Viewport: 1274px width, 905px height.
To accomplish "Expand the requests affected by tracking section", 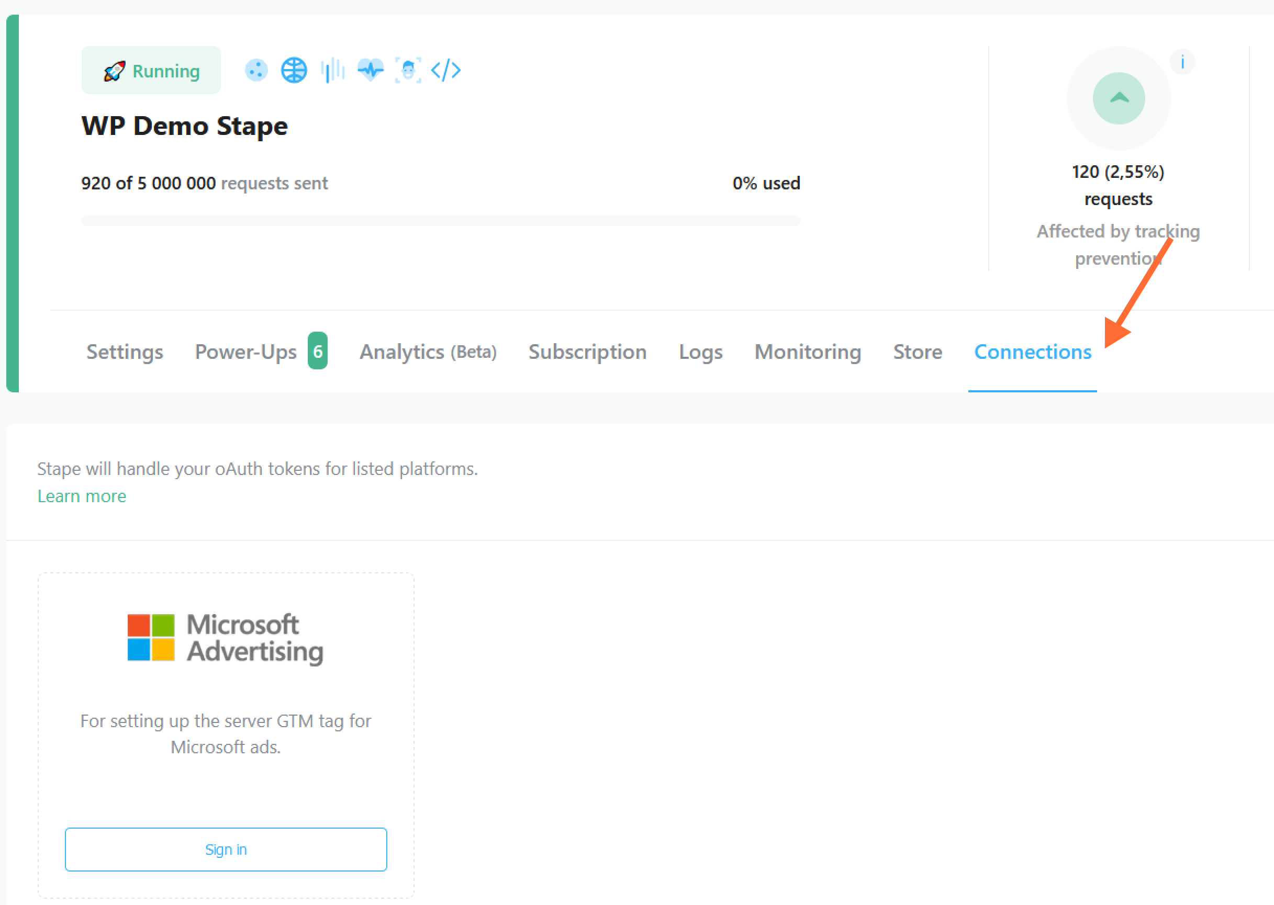I will pyautogui.click(x=1117, y=97).
